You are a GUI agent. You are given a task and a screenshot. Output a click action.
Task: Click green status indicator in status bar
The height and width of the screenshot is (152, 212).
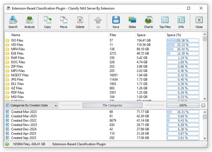pyautogui.click(x=7, y=144)
